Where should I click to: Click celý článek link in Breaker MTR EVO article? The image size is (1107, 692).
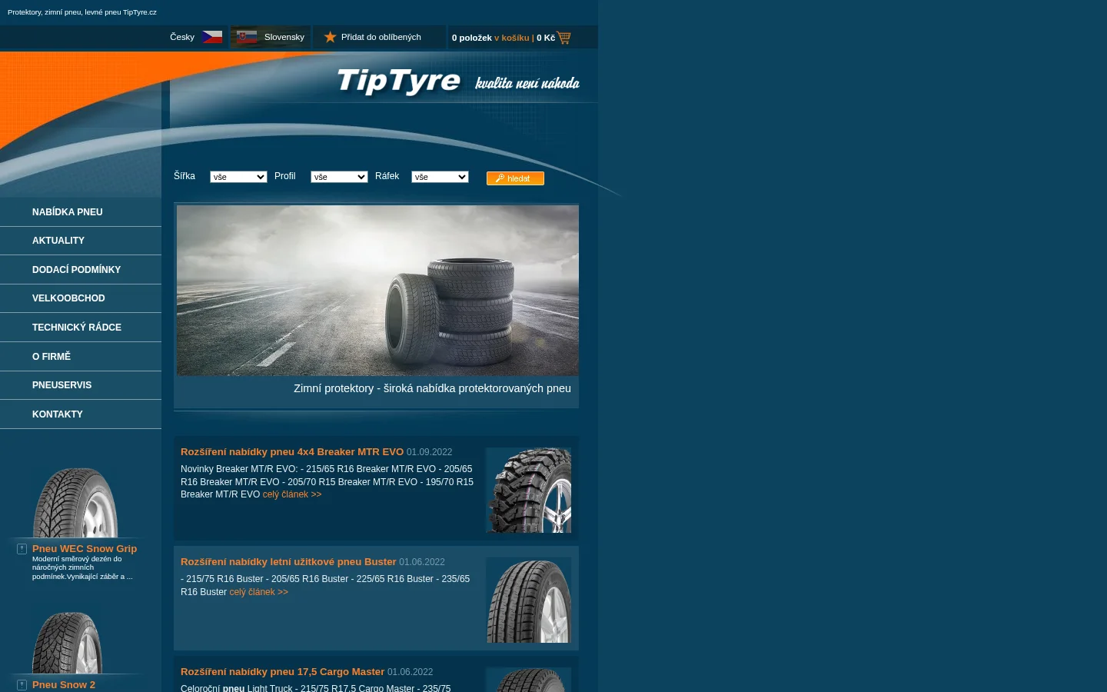click(292, 494)
